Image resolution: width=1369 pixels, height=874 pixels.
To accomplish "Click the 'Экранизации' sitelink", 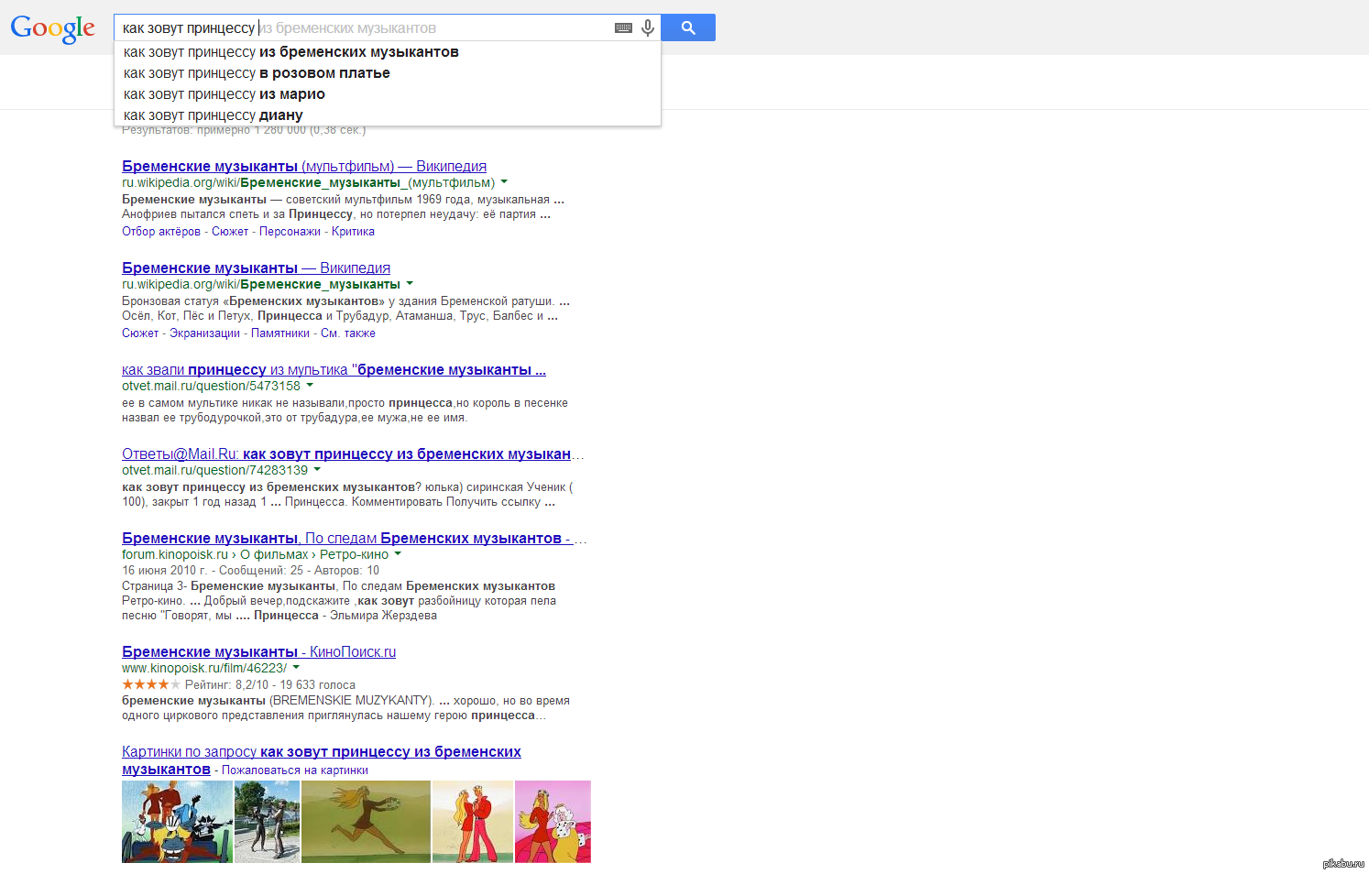I will [x=204, y=333].
